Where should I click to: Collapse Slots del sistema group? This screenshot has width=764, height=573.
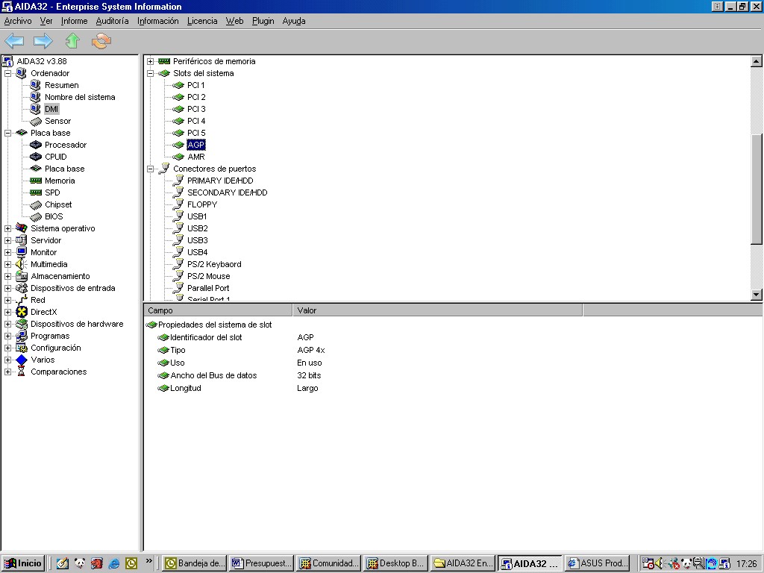coord(151,73)
